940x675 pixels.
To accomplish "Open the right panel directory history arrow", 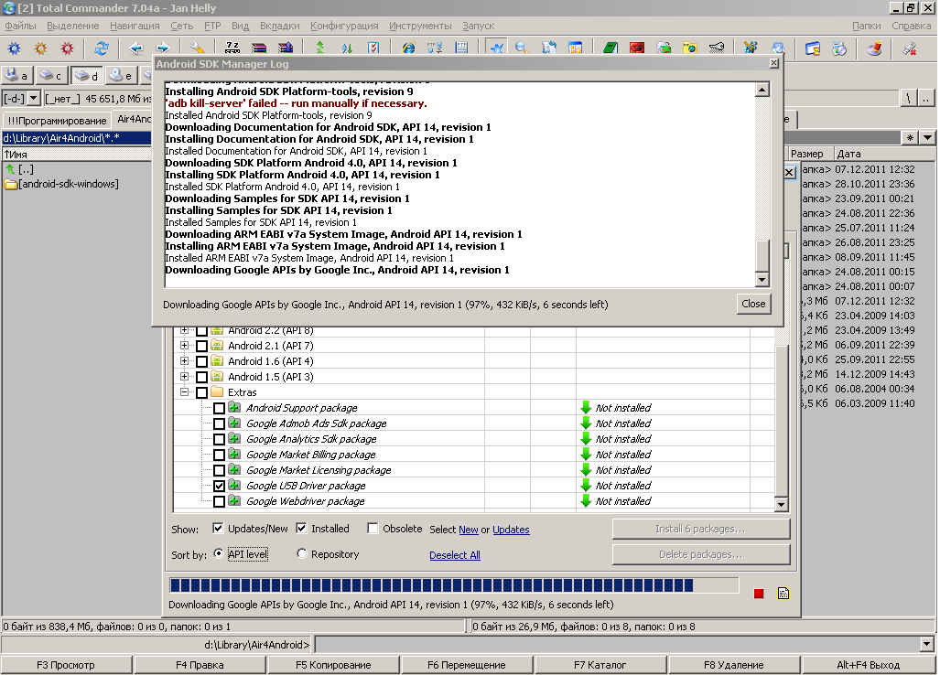I will pos(927,138).
